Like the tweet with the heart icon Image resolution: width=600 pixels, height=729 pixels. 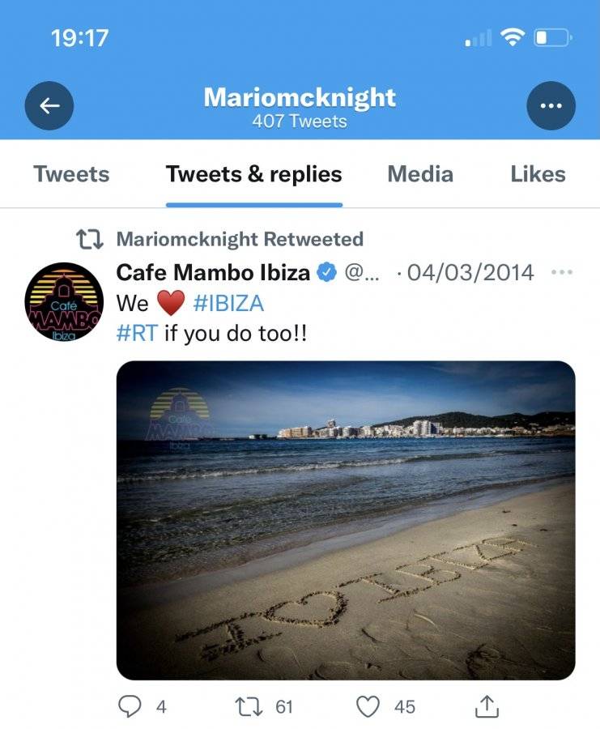click(x=368, y=706)
